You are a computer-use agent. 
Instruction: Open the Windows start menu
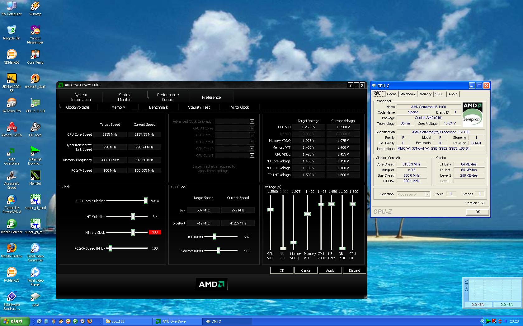(15, 321)
